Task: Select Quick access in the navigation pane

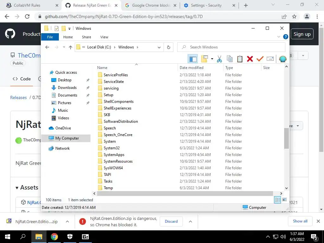Action: [66, 72]
